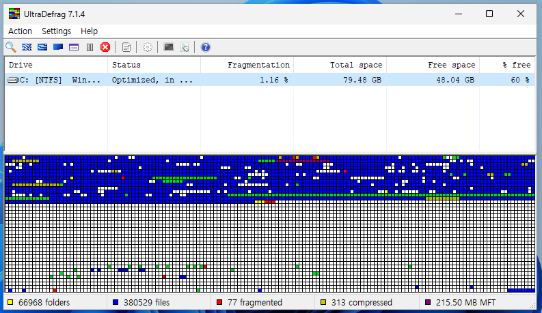
Task: Open the Help menu
Action: pyautogui.click(x=89, y=31)
